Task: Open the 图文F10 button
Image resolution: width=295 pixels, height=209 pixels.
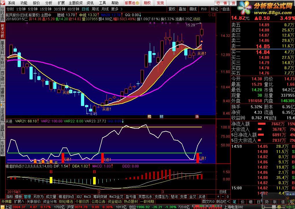Action: pos(208,202)
